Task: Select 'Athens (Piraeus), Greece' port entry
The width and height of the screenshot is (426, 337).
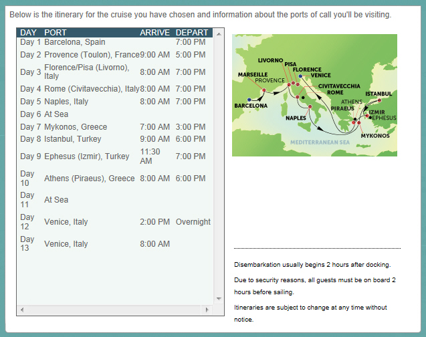Action: tap(90, 179)
